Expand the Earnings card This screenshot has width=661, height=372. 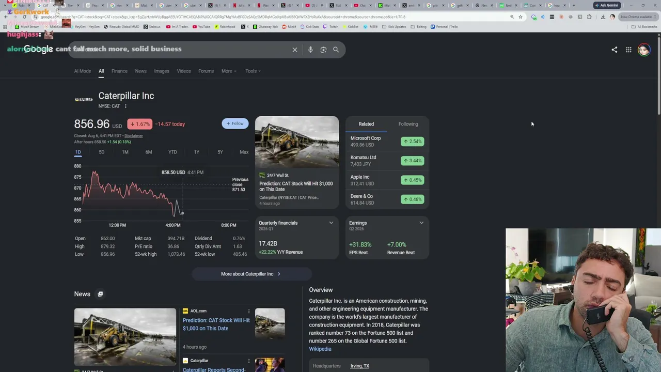pyautogui.click(x=421, y=223)
